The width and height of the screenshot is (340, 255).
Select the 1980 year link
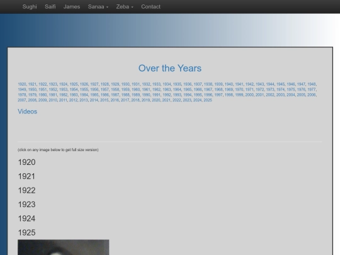[x=43, y=94]
